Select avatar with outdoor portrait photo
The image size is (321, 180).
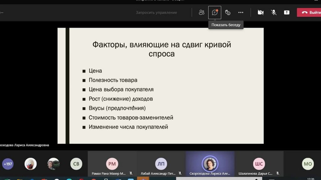53,164
